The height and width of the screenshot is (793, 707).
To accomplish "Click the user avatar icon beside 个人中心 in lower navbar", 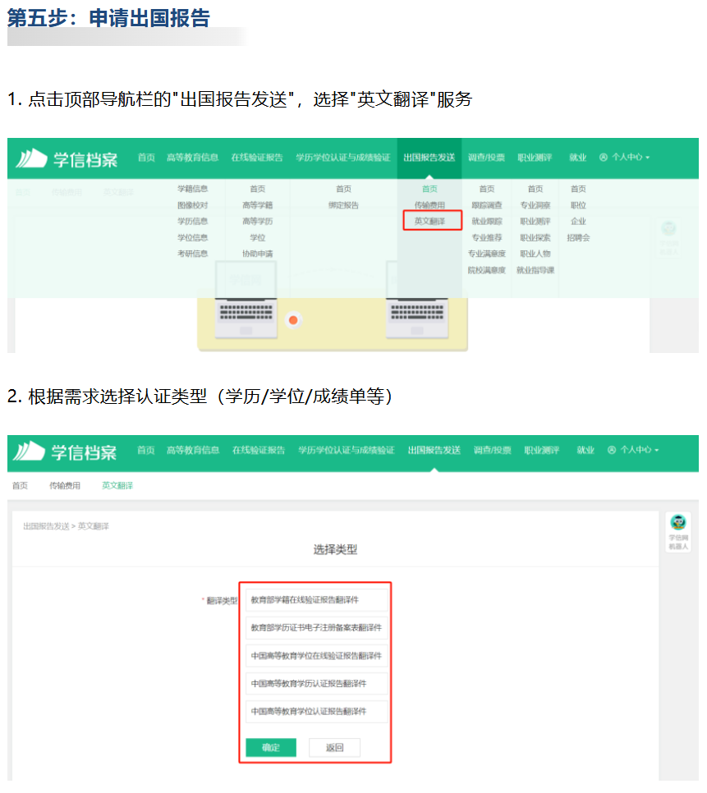I will tap(612, 451).
